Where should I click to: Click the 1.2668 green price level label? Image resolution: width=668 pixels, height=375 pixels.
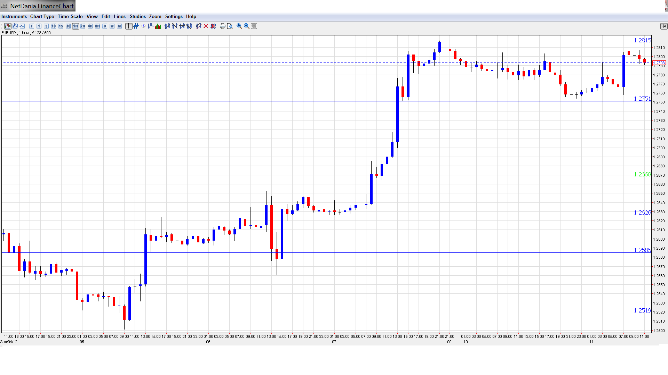pos(642,174)
